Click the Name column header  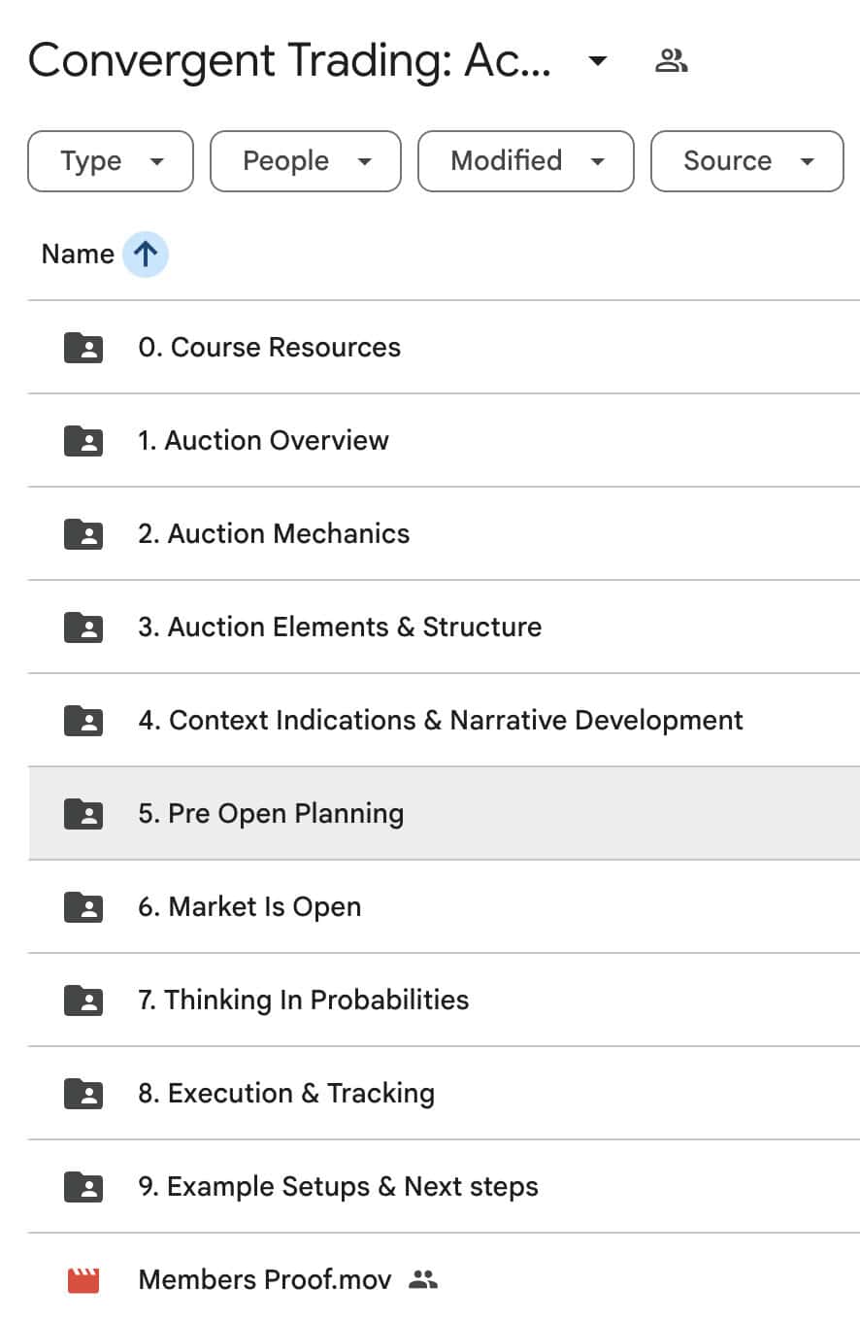78,254
